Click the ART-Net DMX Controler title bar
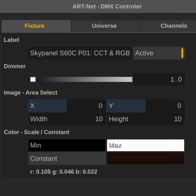 coord(98,6)
